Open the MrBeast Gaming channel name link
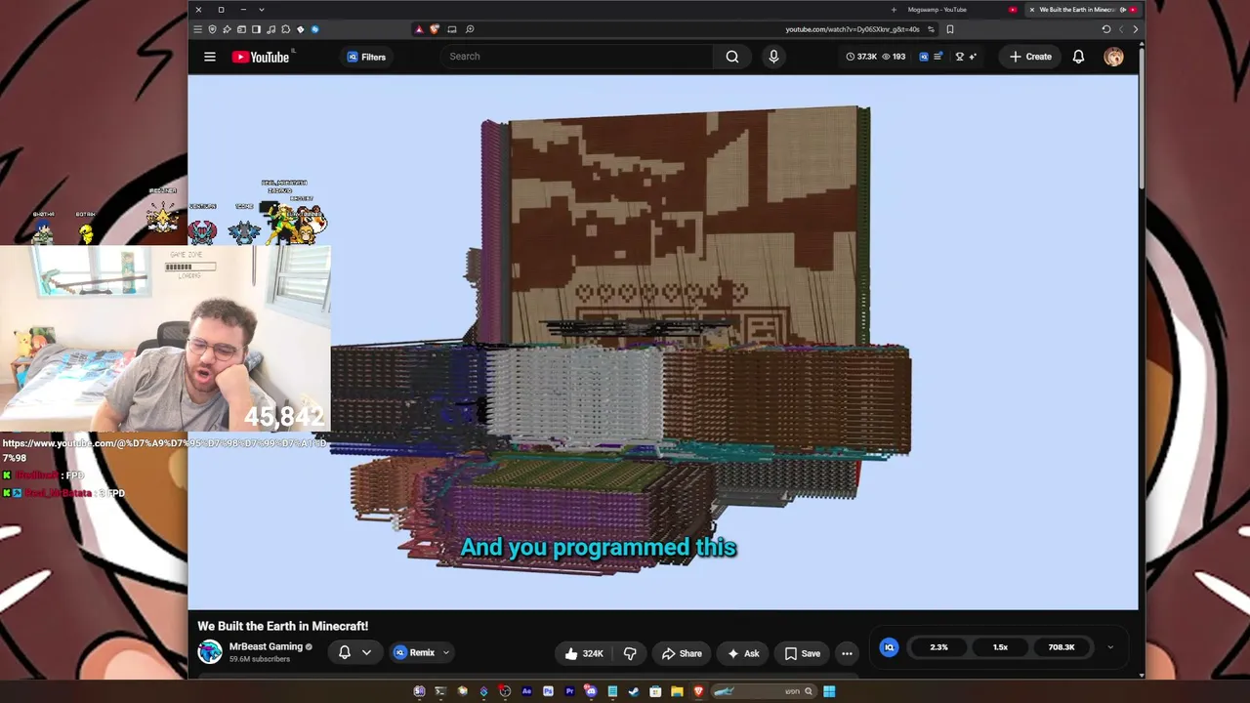The width and height of the screenshot is (1250, 703). [x=266, y=646]
